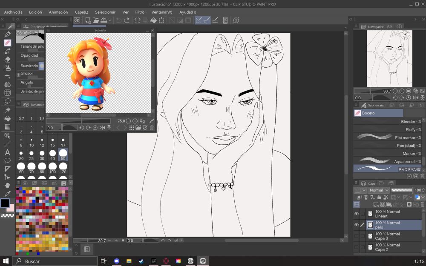Open a file using the folder icon
The width and height of the screenshot is (426, 266).
click(95, 20)
